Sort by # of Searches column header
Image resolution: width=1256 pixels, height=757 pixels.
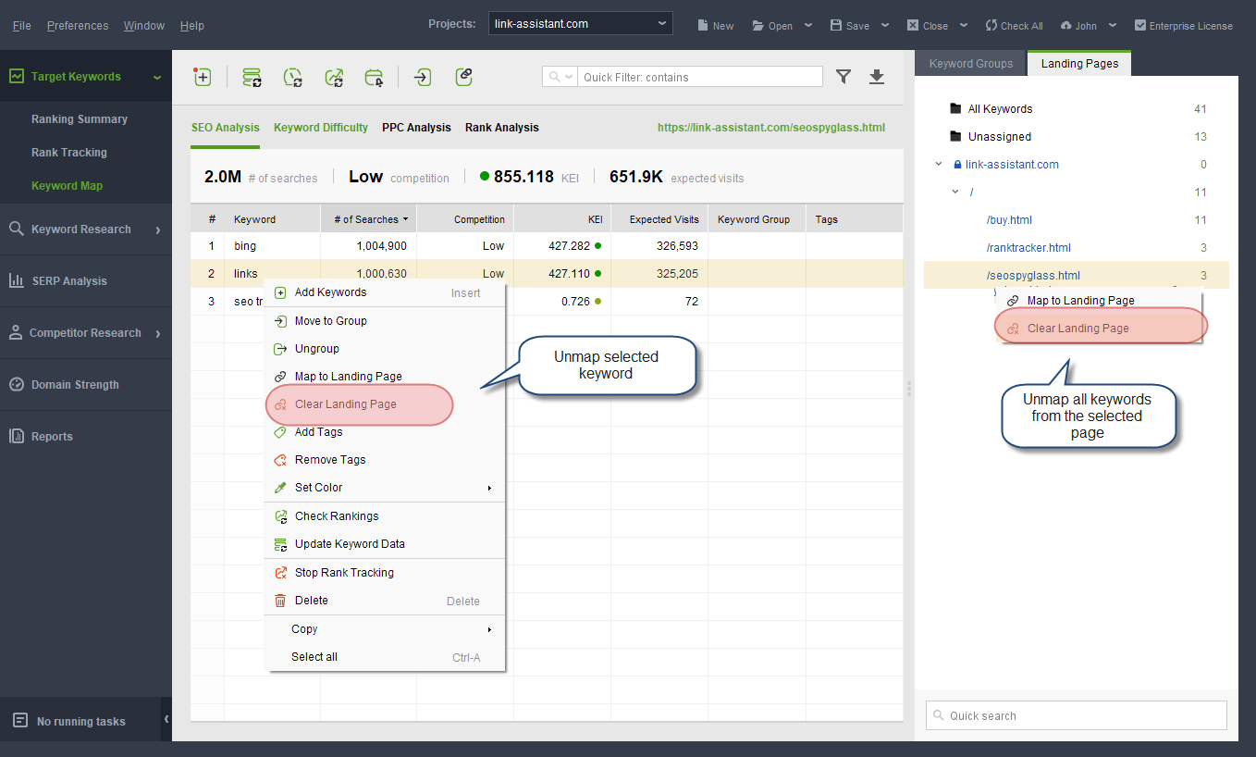point(368,219)
